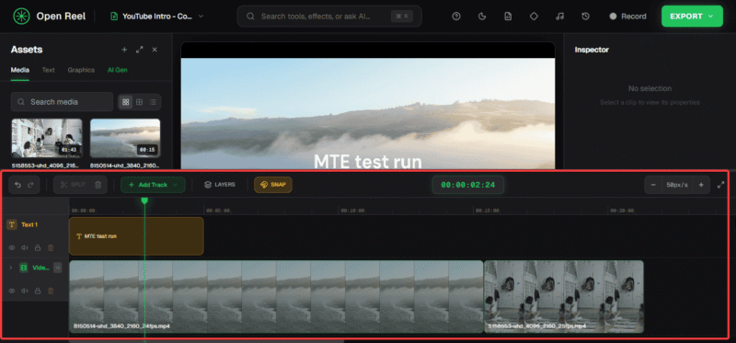Delete the Text 1 track
Screen dimensions: 736x343
click(51, 247)
